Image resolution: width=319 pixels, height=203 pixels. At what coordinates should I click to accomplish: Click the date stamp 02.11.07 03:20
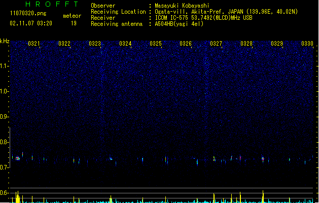click(x=31, y=23)
